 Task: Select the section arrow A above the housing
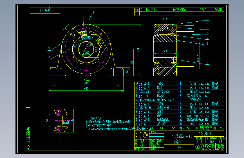(x=64, y=28)
